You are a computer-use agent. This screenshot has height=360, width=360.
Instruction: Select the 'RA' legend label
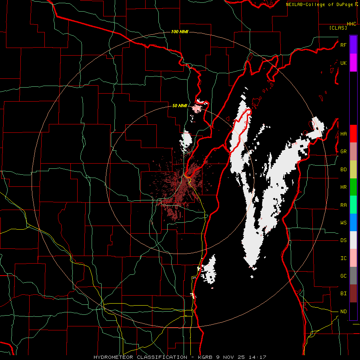tap(343, 205)
